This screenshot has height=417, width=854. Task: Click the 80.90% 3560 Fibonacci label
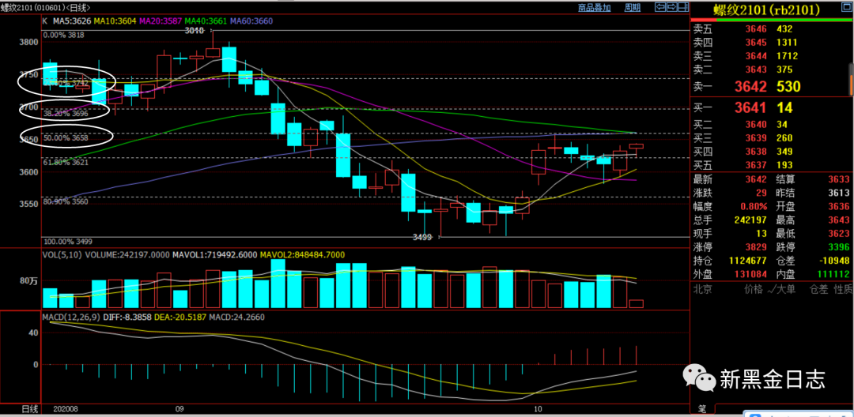[66, 201]
